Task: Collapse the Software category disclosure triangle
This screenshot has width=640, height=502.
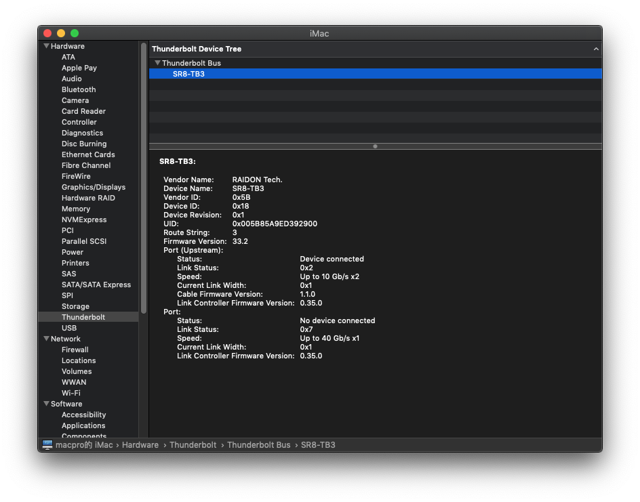Action: click(46, 404)
